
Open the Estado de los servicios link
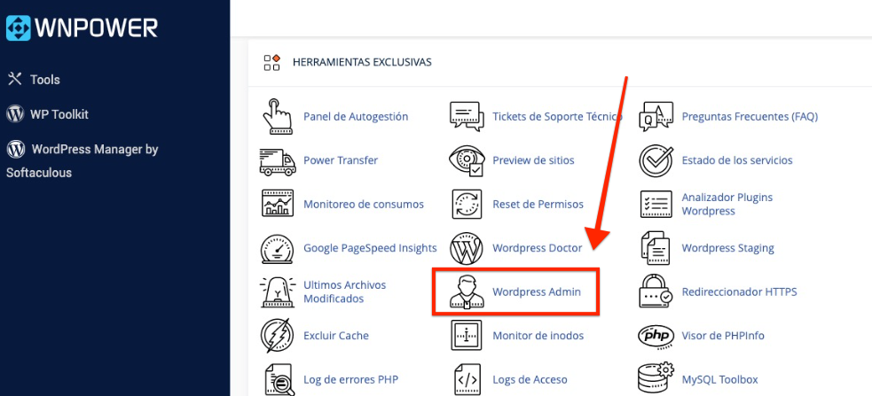click(736, 160)
